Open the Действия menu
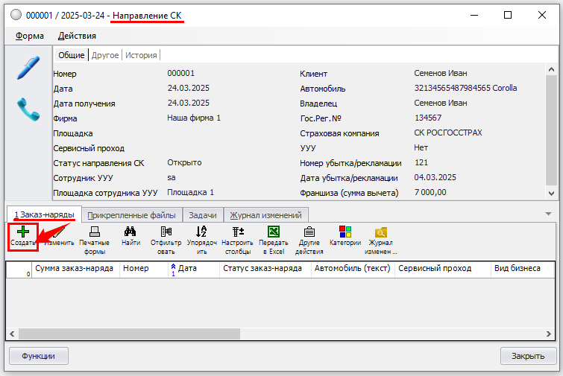563x376 pixels. pos(77,36)
